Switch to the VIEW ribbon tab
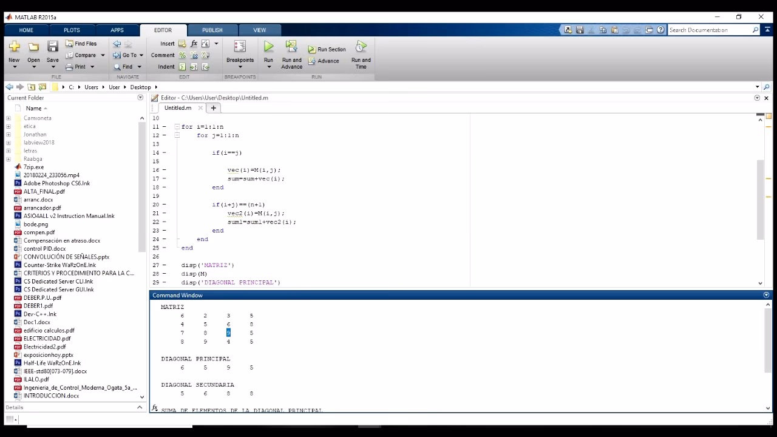 point(260,29)
